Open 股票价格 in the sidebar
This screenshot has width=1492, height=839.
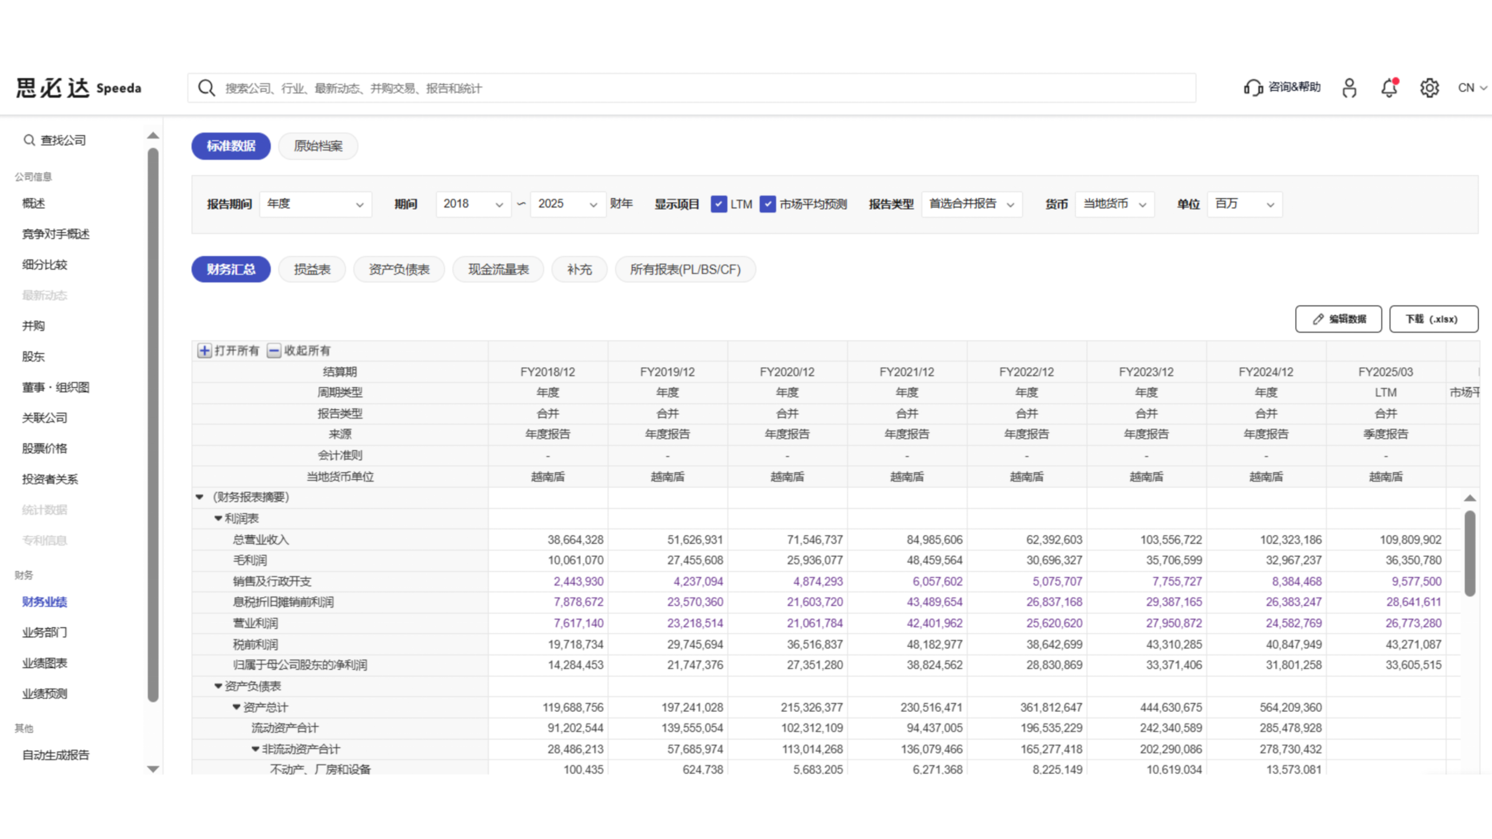44,449
